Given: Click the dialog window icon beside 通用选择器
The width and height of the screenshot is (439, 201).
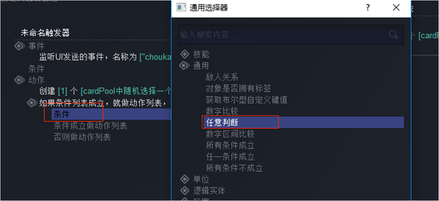Looking at the screenshot, I should (181, 8).
